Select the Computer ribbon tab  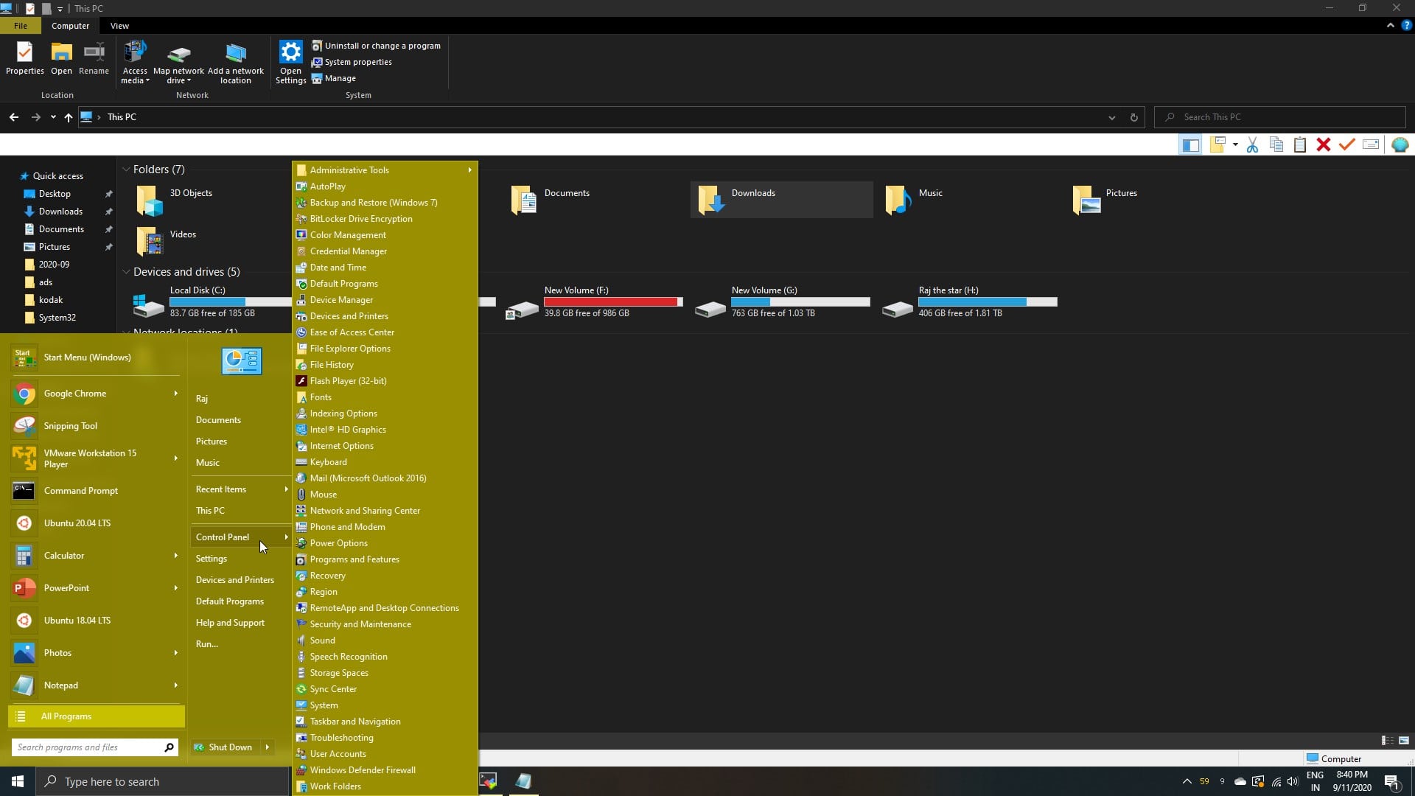pyautogui.click(x=70, y=26)
